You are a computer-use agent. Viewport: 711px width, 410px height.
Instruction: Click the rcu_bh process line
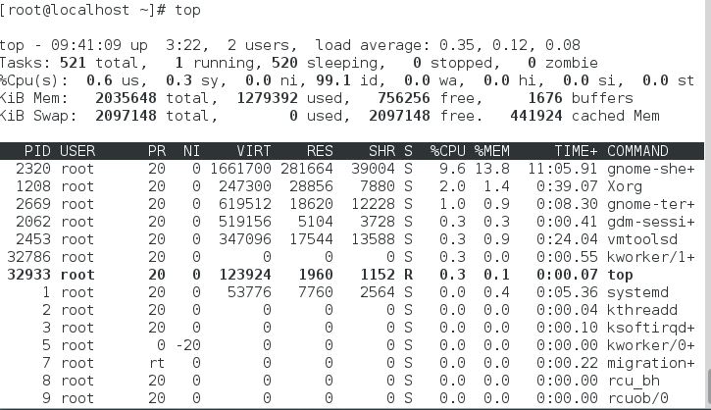(x=352, y=381)
